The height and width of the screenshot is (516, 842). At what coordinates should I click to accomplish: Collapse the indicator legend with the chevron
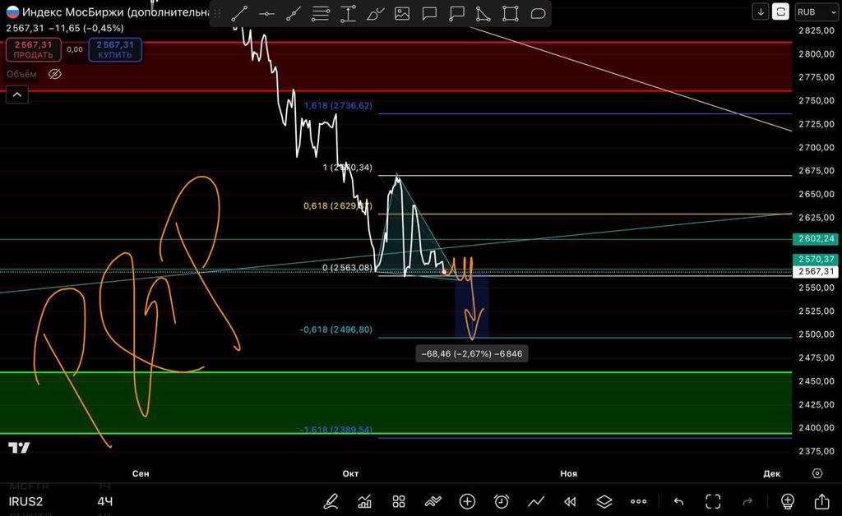(x=16, y=94)
